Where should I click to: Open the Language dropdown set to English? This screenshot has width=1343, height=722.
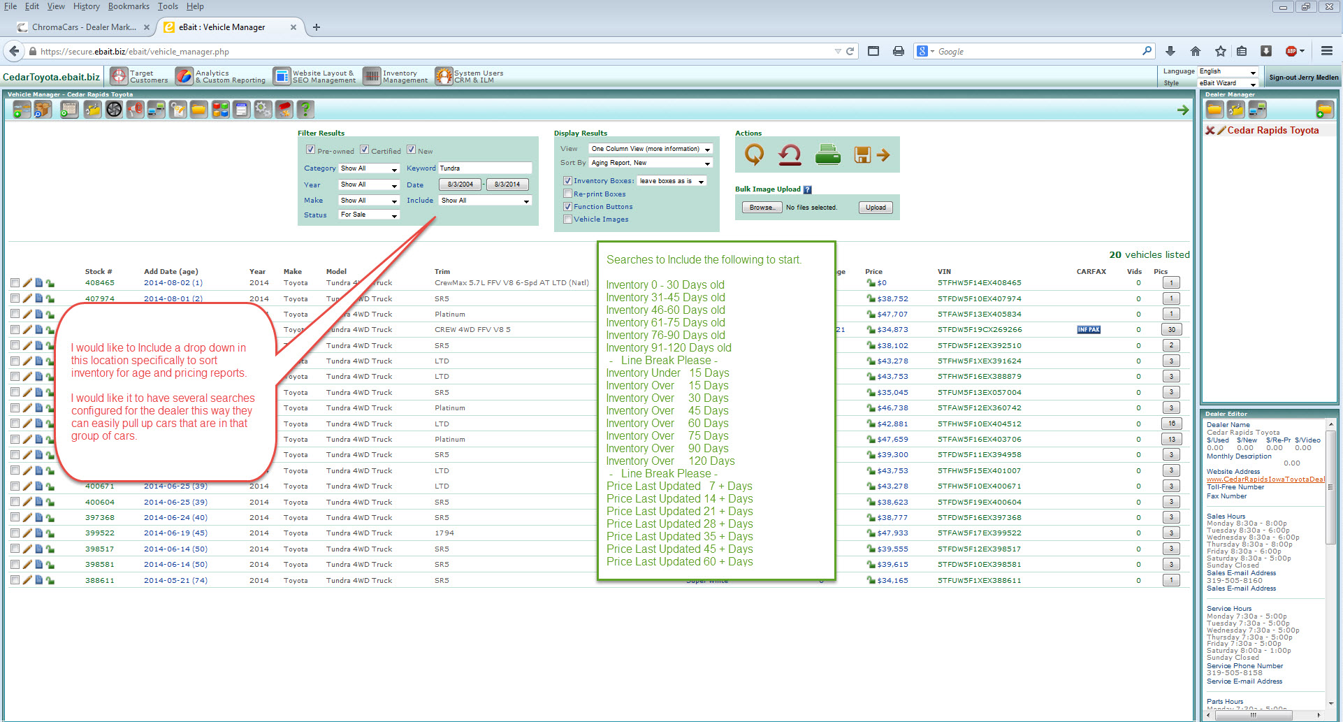pyautogui.click(x=1228, y=71)
